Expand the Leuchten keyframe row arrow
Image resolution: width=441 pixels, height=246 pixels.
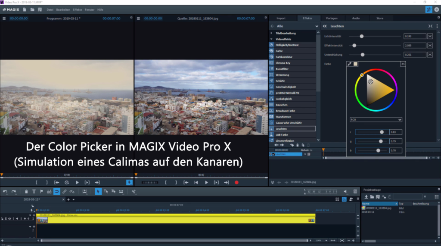pos(270,154)
